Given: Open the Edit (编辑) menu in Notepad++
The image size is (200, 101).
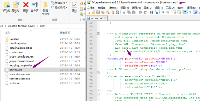Looking at the screenshot, I should (x=102, y=8).
